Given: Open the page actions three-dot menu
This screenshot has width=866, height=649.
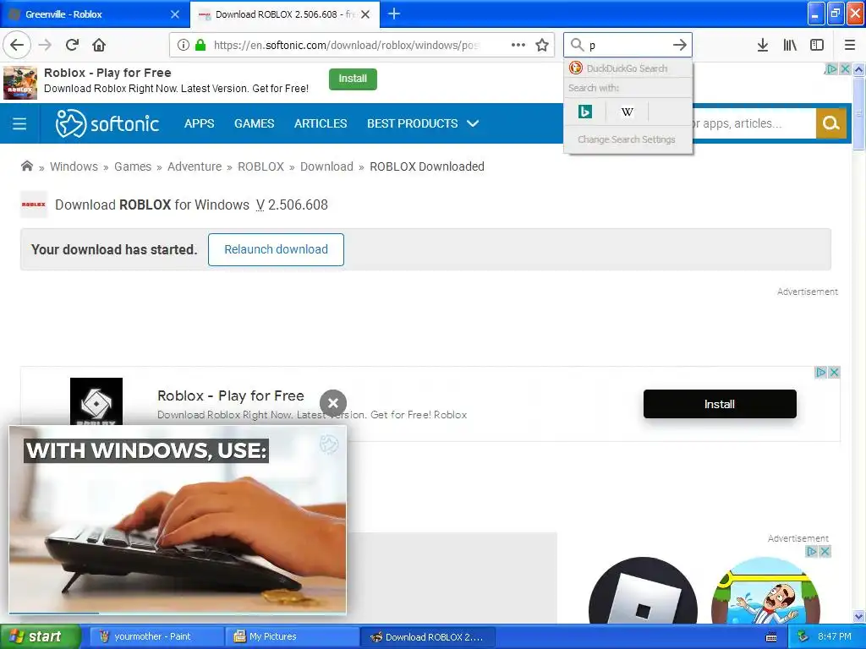Looking at the screenshot, I should tap(518, 45).
